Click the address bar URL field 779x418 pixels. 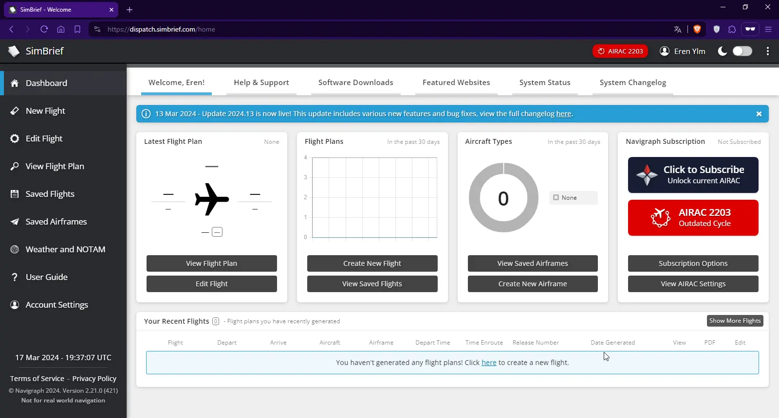coord(380,29)
